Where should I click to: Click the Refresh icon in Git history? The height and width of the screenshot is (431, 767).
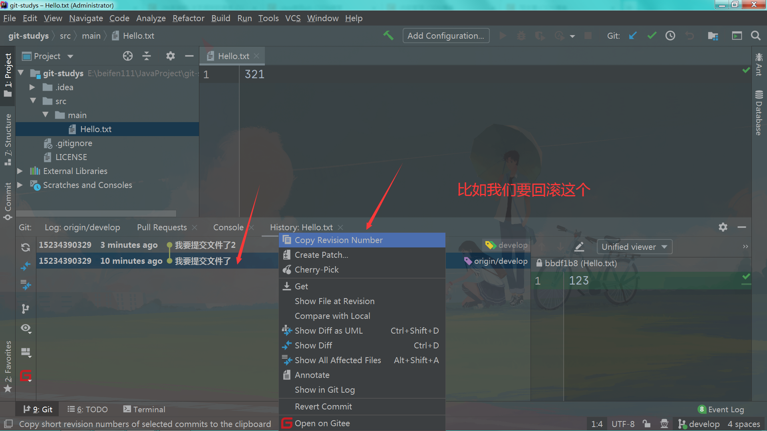click(26, 247)
